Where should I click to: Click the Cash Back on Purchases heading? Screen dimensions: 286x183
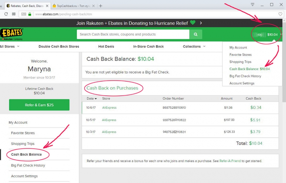coord(112,88)
